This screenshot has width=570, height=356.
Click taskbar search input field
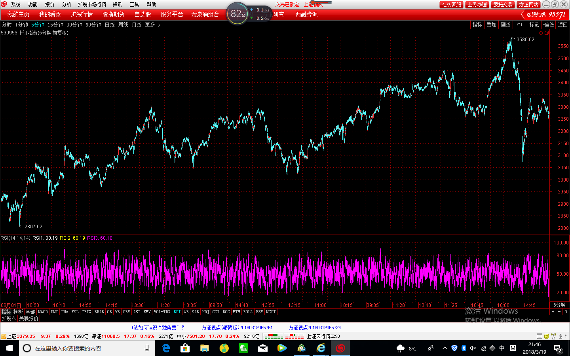(87, 348)
